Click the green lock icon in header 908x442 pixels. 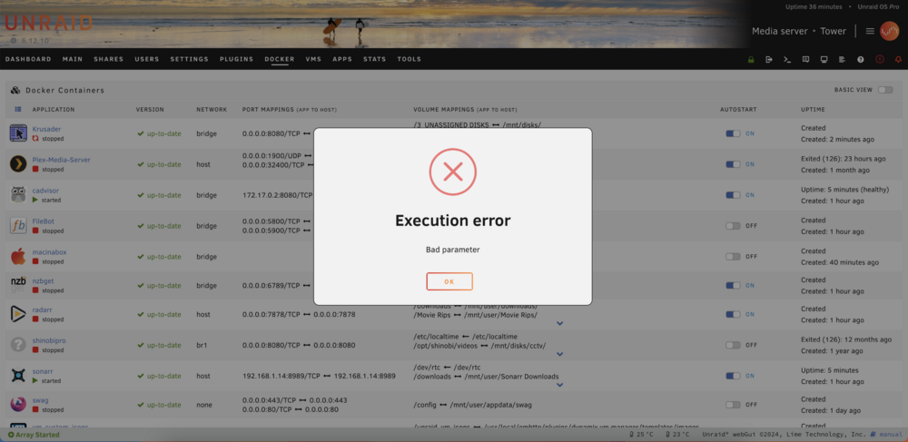coord(751,60)
